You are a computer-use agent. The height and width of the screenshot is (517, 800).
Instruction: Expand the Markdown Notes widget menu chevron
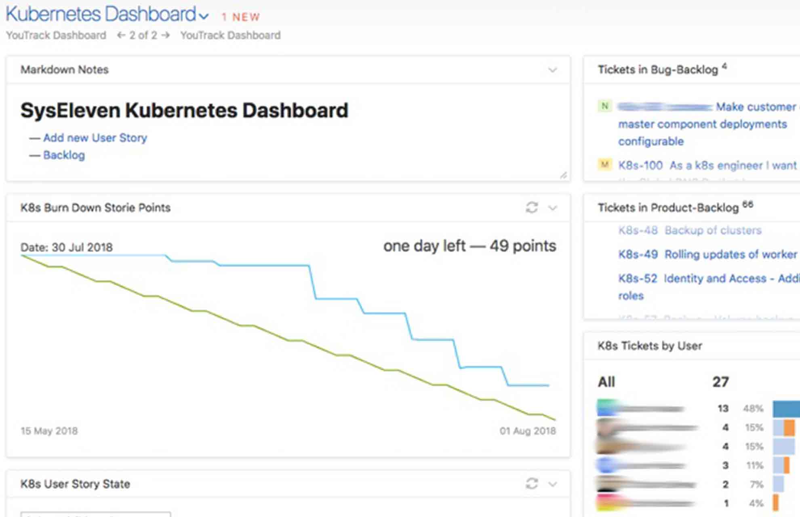[552, 70]
